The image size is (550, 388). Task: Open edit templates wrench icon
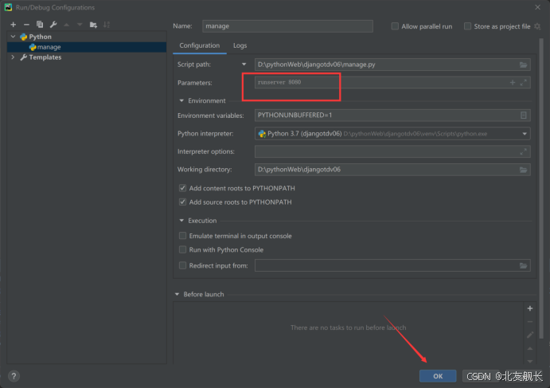pos(53,25)
